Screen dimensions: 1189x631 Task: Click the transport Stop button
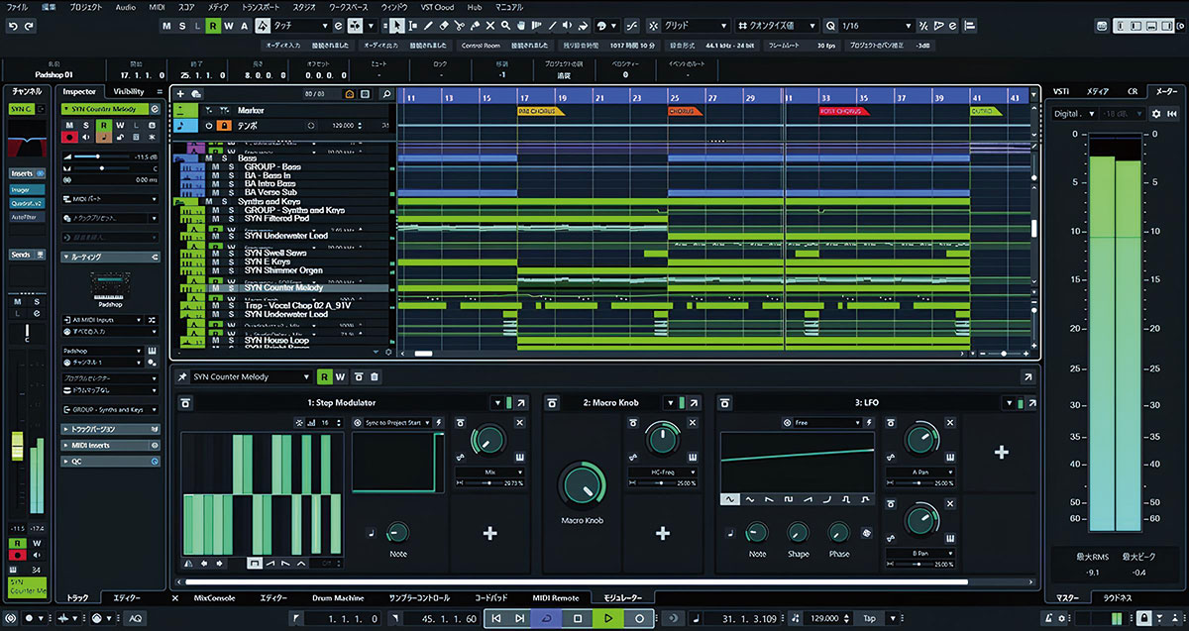tap(579, 618)
